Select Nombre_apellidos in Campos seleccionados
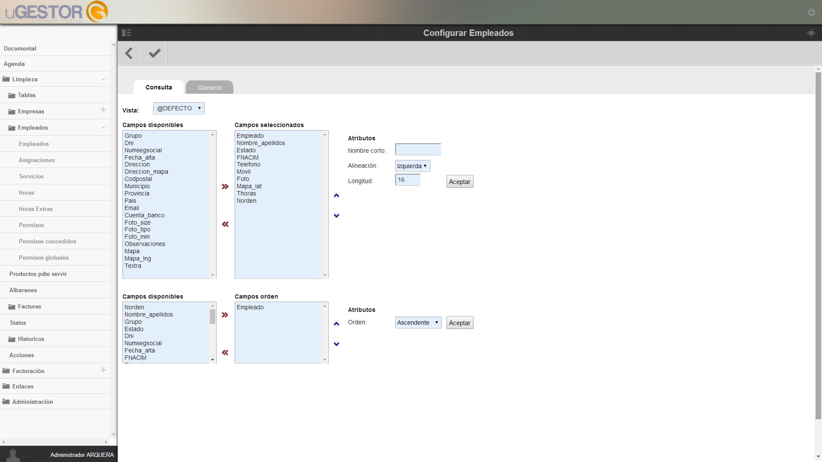Image resolution: width=822 pixels, height=462 pixels. tap(261, 143)
